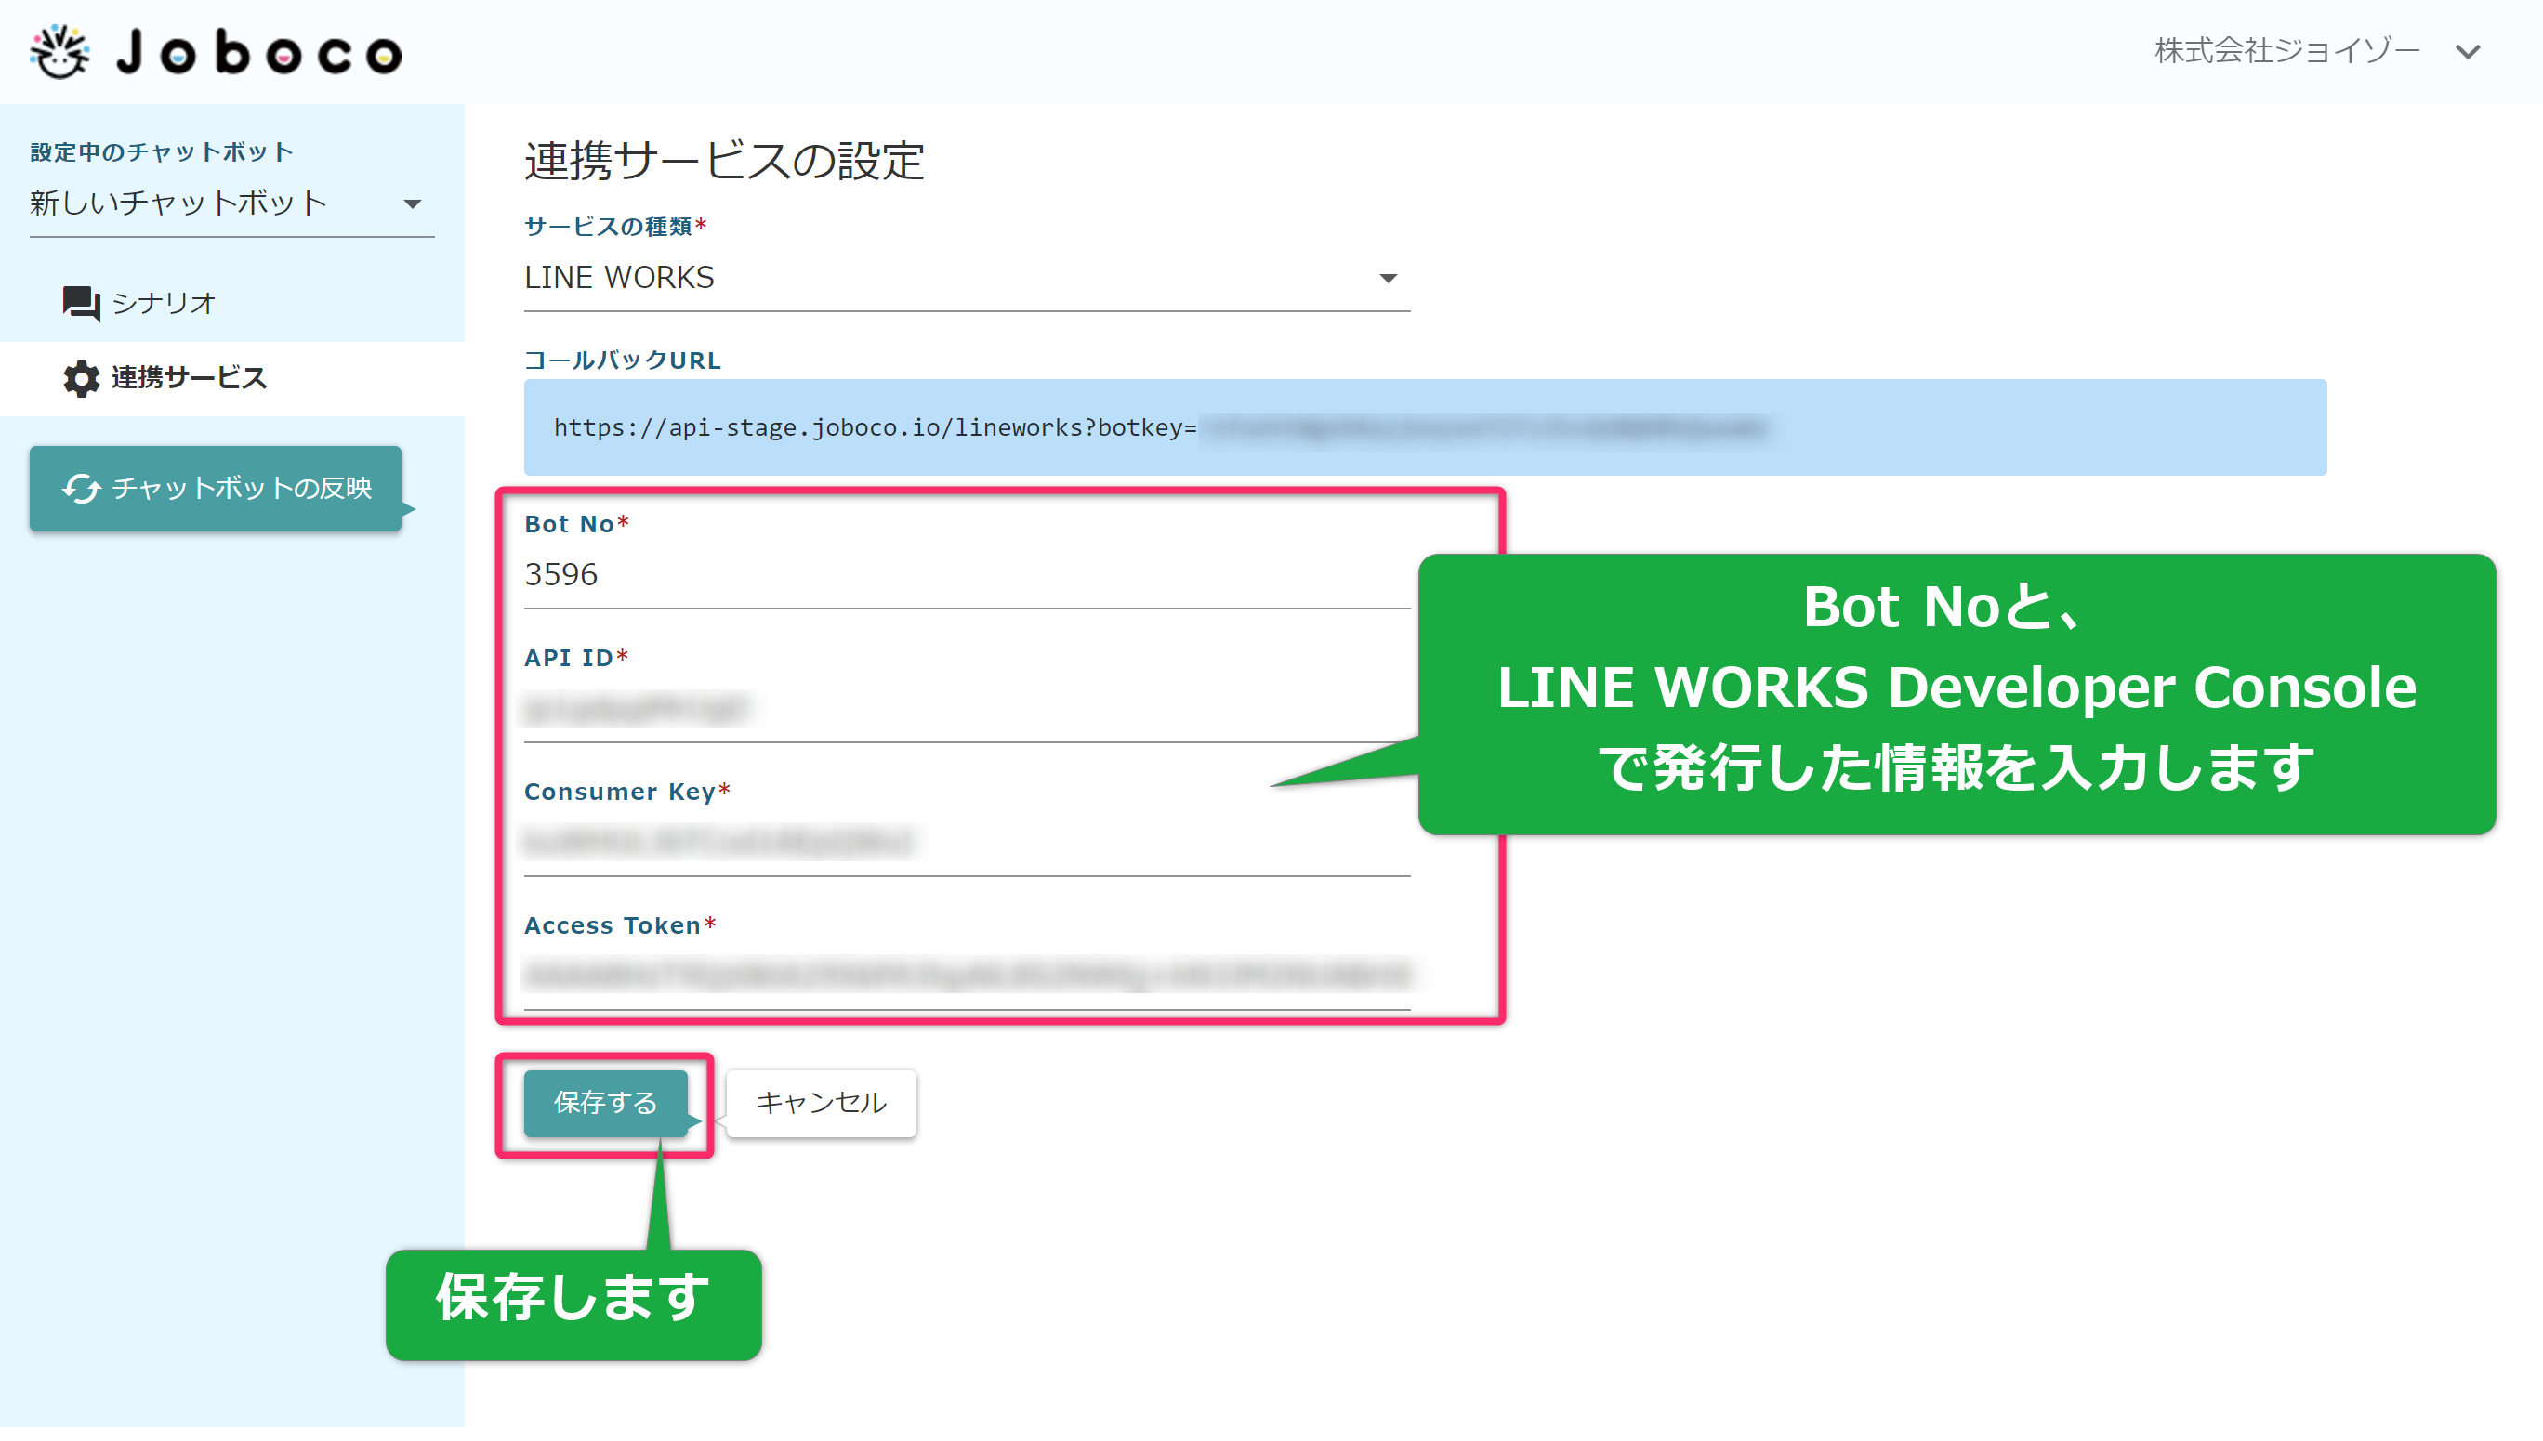Expand the 新しいチャットボット chatbot selector
The height and width of the screenshot is (1441, 2543).
(x=231, y=203)
